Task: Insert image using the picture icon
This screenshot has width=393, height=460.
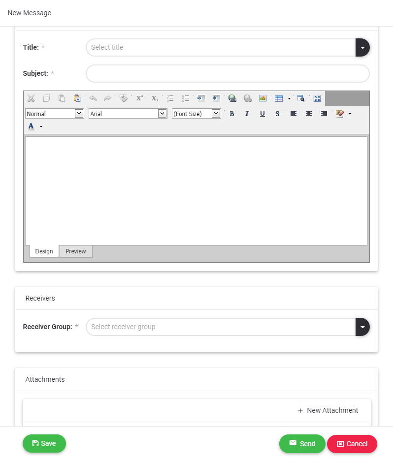Action: click(x=262, y=98)
